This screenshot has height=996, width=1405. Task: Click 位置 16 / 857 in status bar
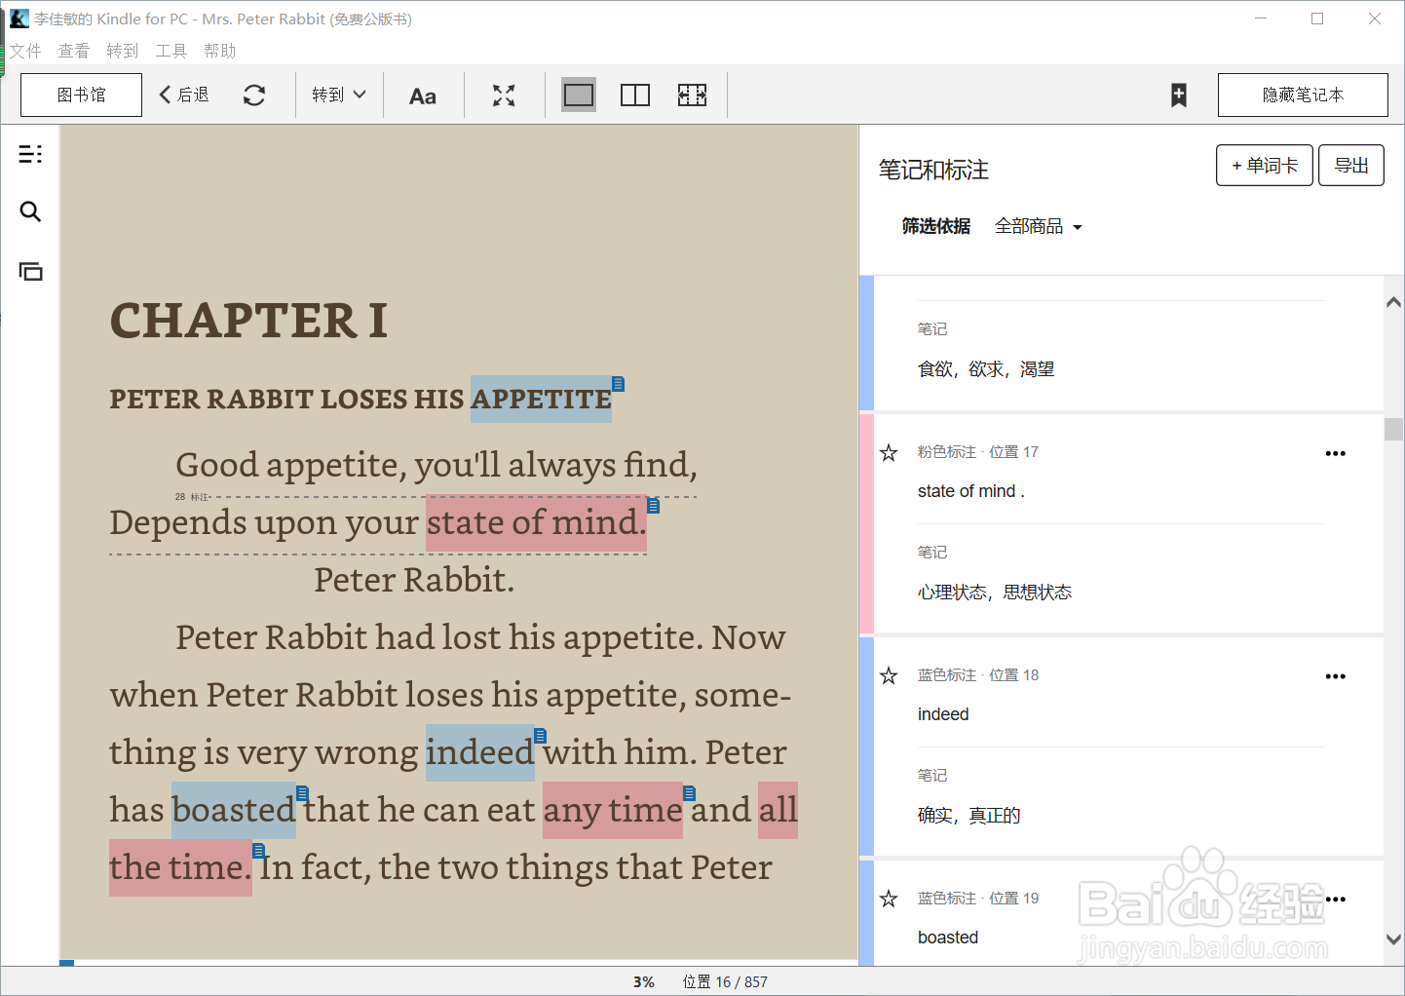pos(725,982)
